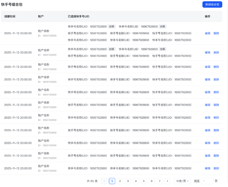
Task: Click the 创建时间 column header
Action: click(x=10, y=16)
